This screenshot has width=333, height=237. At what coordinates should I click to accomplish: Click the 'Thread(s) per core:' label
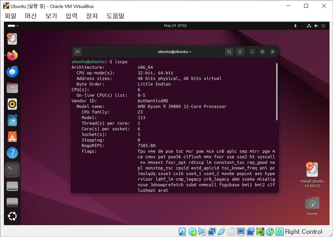[106, 123]
